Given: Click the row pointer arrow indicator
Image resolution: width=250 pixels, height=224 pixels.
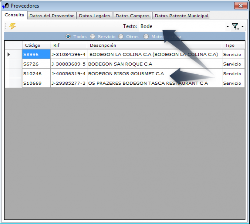Looking at the screenshot, I should click(x=9, y=54).
